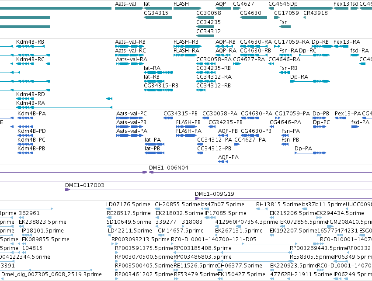Select the CG4630-RA transcript
Screen dimensions: 372x281
point(254,46)
